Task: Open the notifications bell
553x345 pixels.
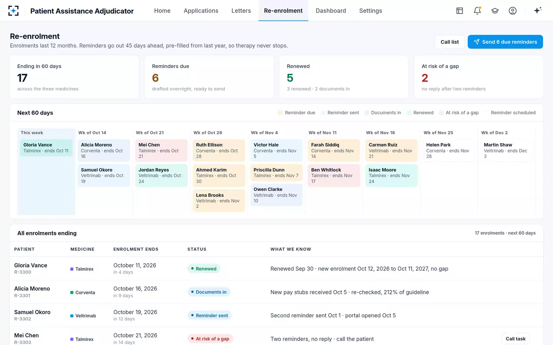Action: tap(477, 11)
